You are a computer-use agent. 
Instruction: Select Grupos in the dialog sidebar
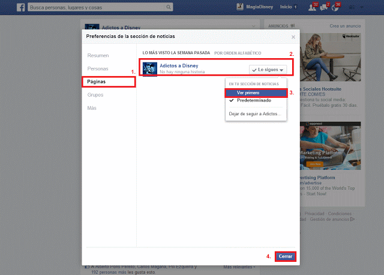pos(95,95)
